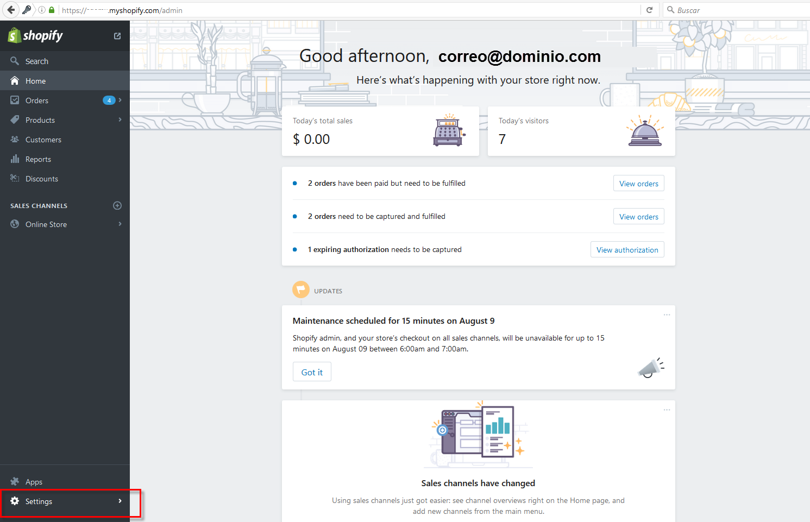Dismiss maintenance notice with Got it
Viewport: 810px width, 522px height.
tap(312, 372)
